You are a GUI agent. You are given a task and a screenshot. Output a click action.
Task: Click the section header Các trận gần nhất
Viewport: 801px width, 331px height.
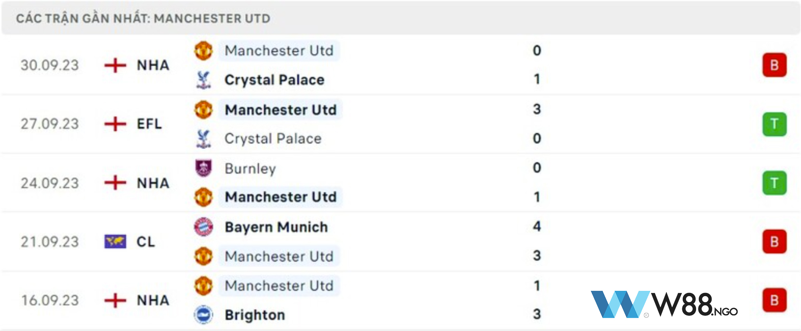pos(143,18)
